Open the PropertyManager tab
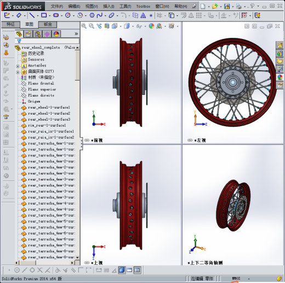 click(x=28, y=34)
